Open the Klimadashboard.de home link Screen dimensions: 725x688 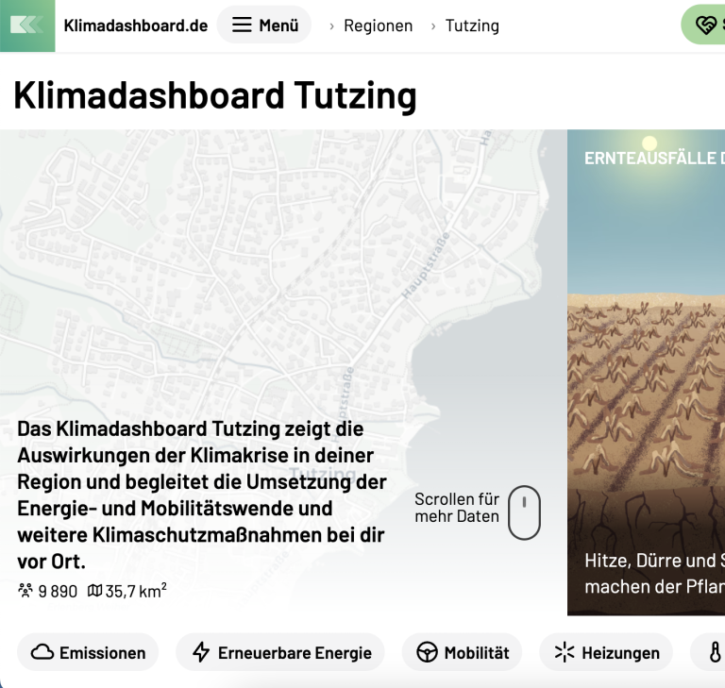point(136,25)
